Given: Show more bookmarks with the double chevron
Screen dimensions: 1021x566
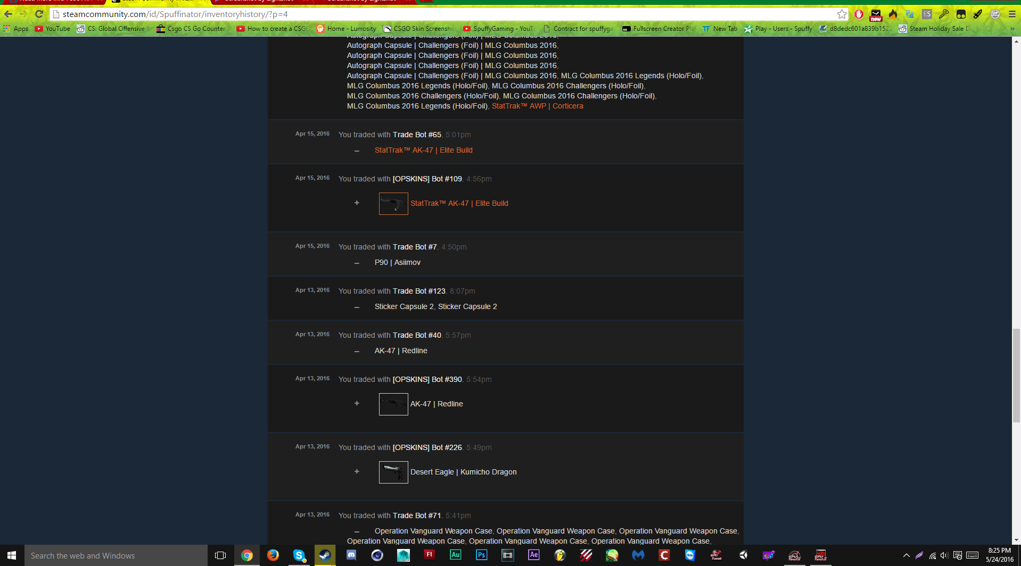Looking at the screenshot, I should click(x=1012, y=29).
